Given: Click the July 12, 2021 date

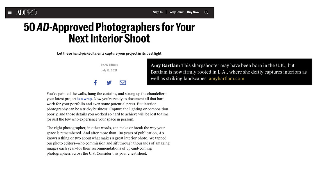Looking at the screenshot, I should [109, 70].
